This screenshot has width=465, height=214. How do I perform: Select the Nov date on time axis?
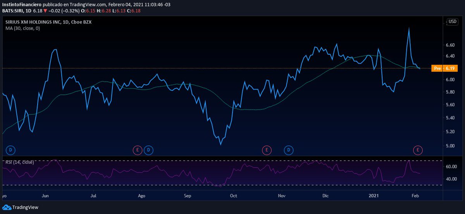click(282, 196)
